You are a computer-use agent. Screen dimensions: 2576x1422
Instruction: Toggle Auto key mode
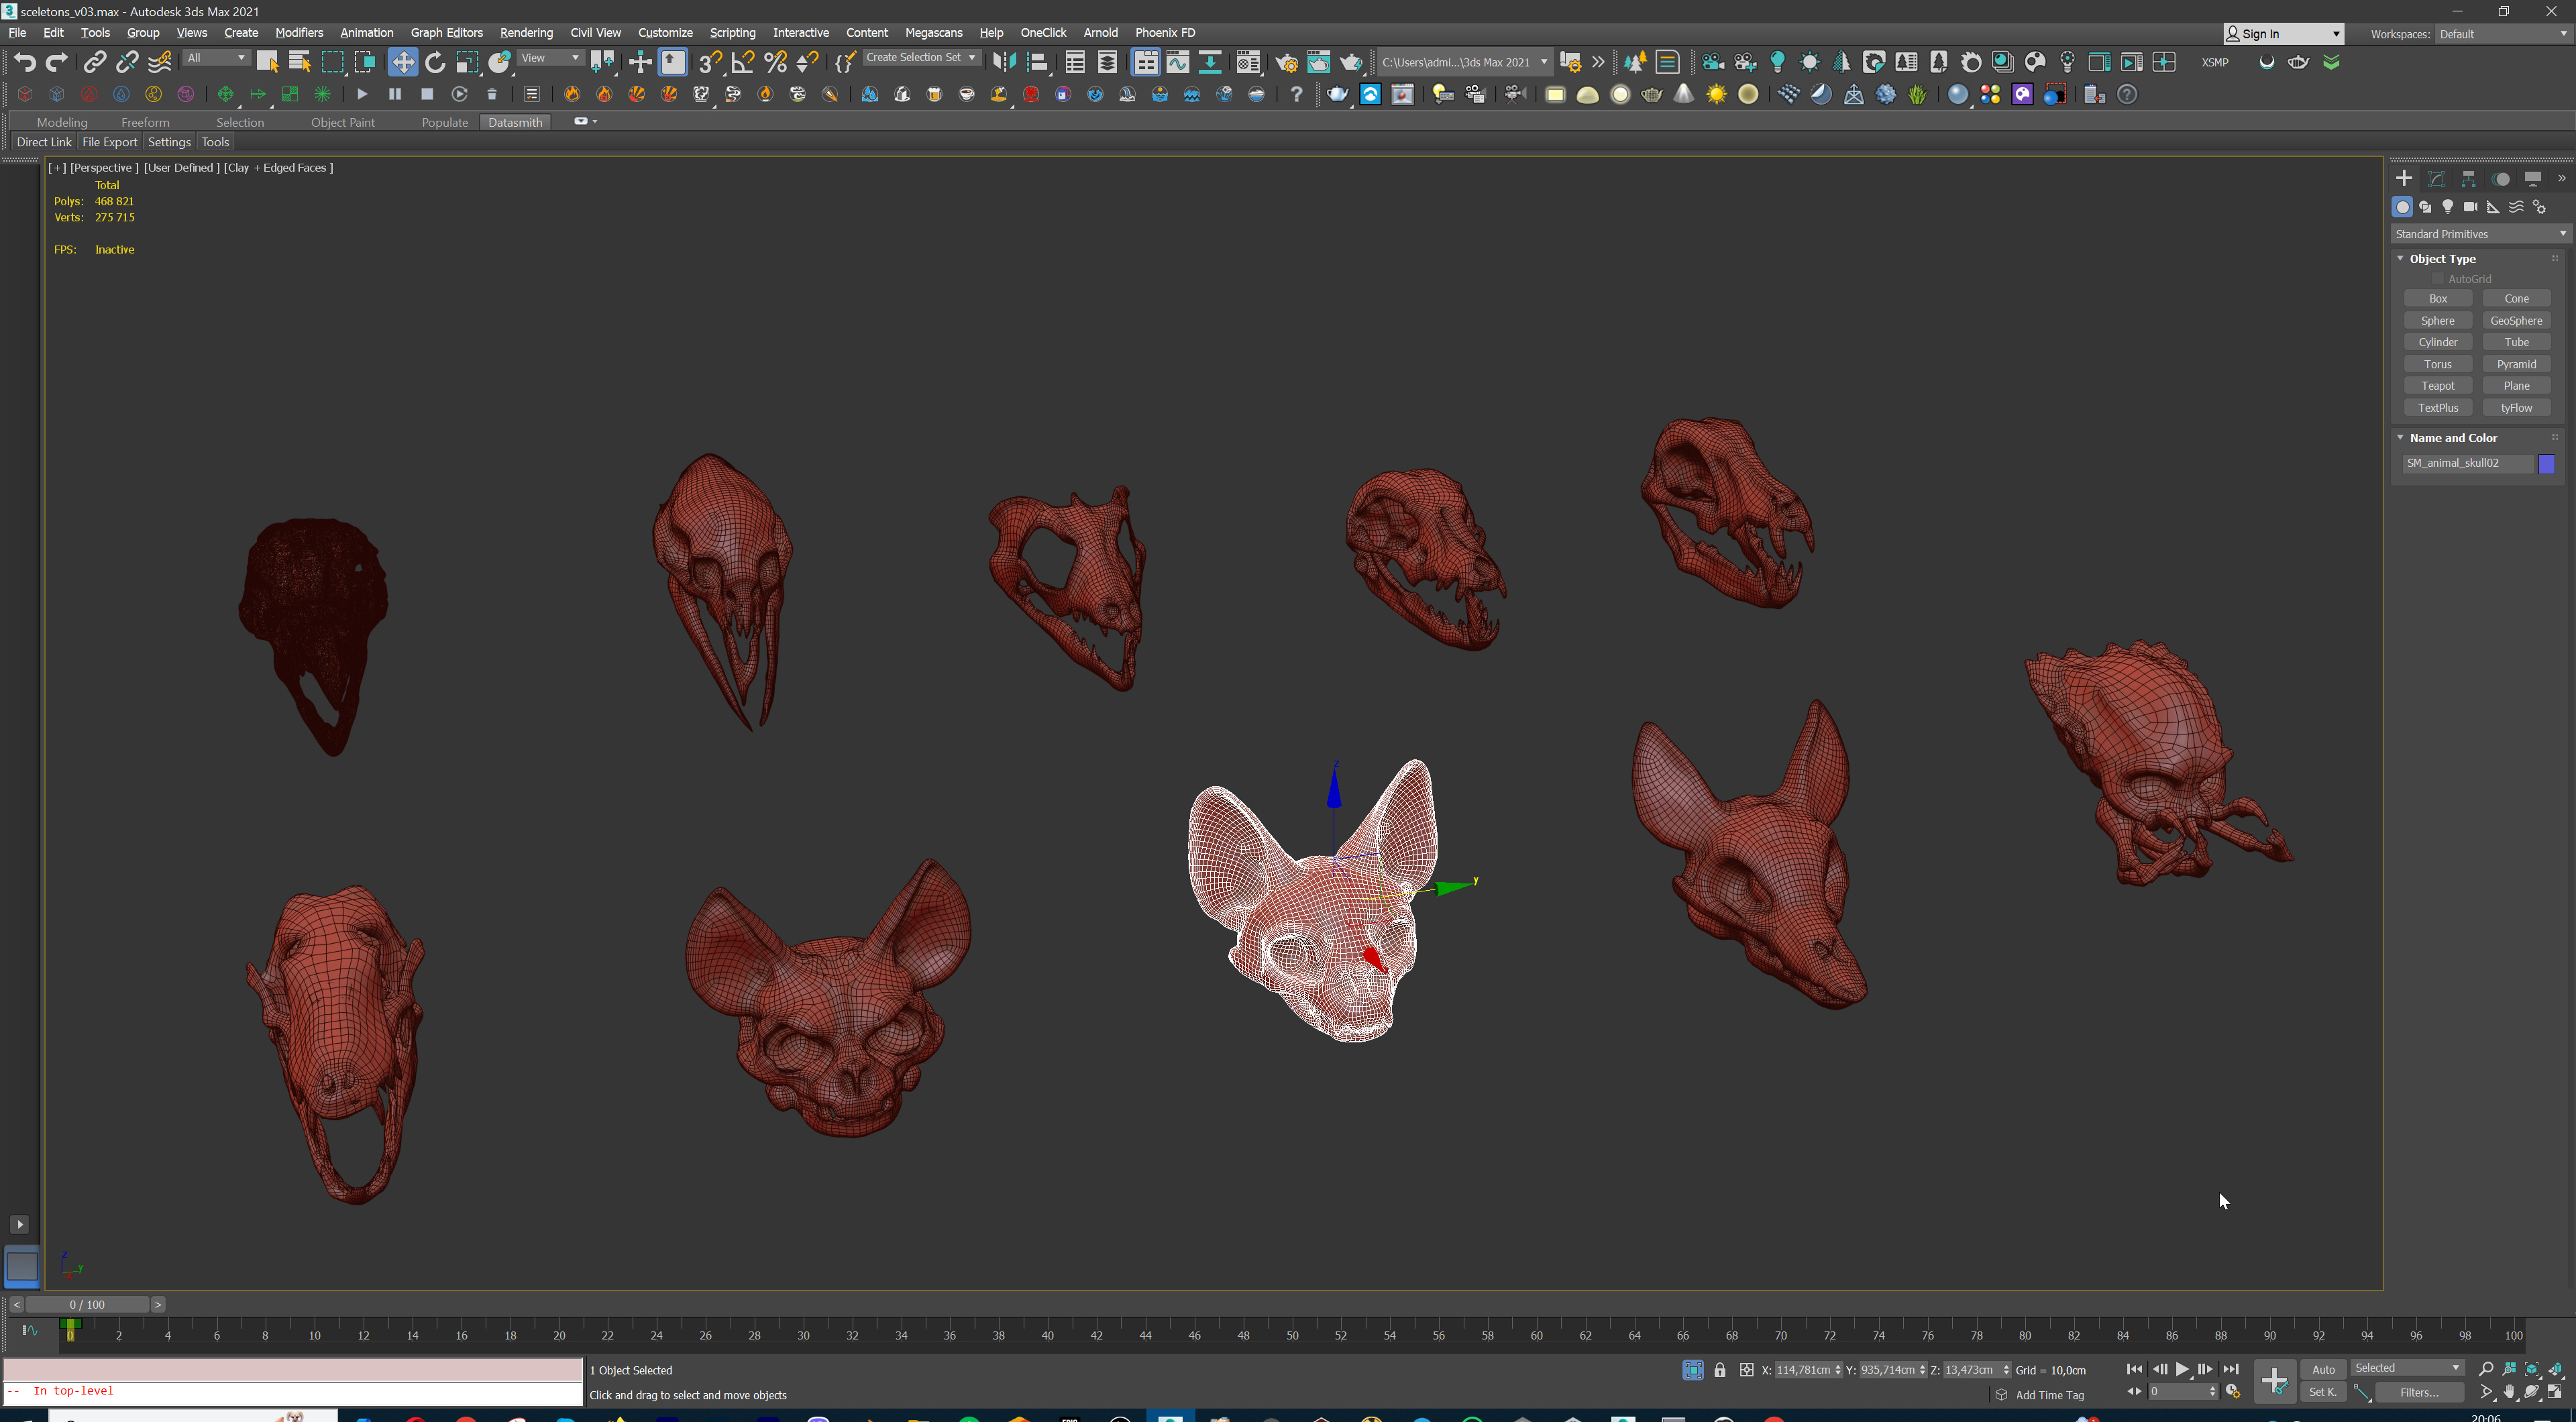pyautogui.click(x=2323, y=1369)
